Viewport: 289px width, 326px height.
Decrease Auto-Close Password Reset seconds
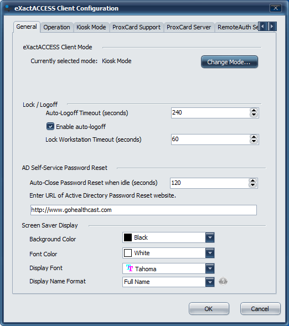pyautogui.click(x=252, y=185)
